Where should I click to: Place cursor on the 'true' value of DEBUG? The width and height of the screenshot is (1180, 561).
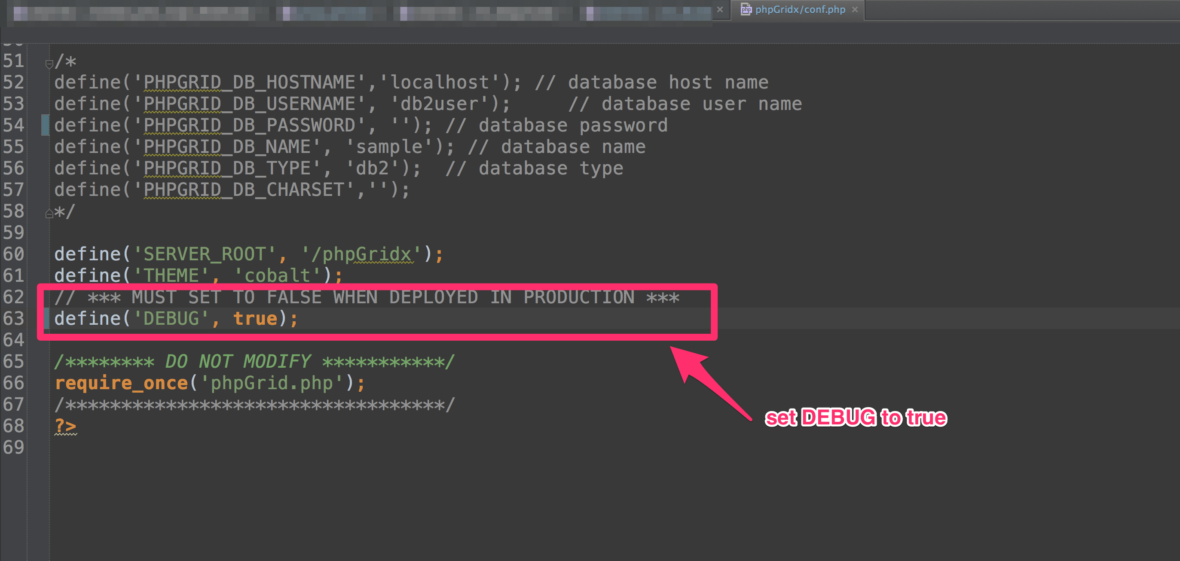click(x=255, y=319)
